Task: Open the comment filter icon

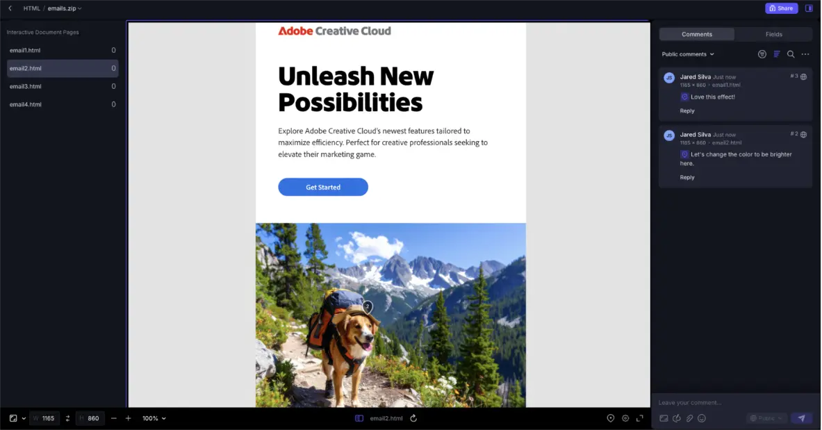Action: (762, 53)
